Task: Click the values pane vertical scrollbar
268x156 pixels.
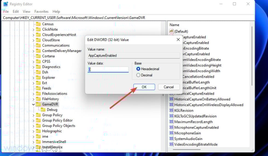Action: pos(252,56)
